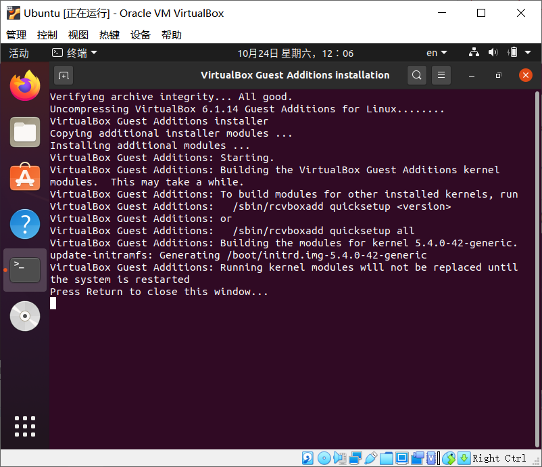542x467 pixels.
Task: Open the 终端 dropdown in the Ubuntu top bar
Action: (74, 53)
